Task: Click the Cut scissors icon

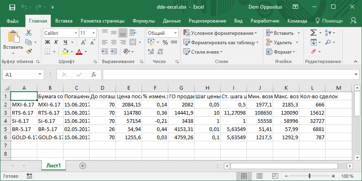Action: 29,33
